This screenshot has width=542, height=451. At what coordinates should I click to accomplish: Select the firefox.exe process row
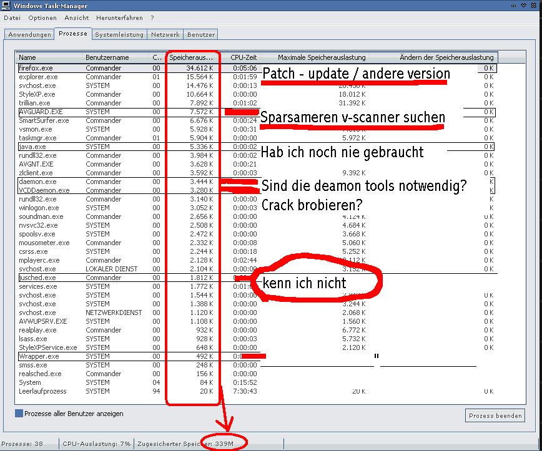[257, 68]
